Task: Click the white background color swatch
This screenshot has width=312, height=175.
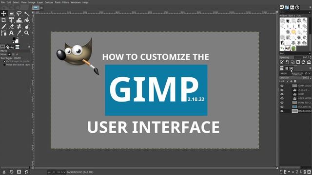Action: pos(17,41)
